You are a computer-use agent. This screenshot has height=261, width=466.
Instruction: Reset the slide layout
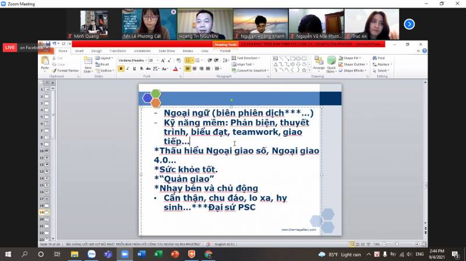point(104,65)
